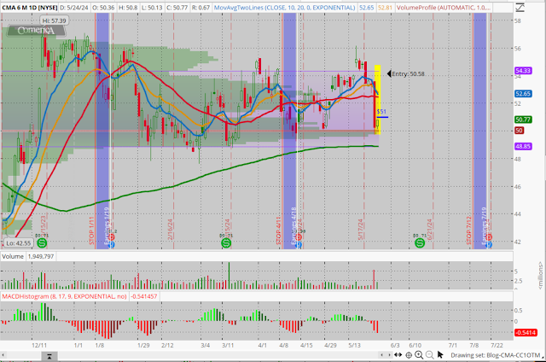Click the zoom out magnifier

pyautogui.click(x=430, y=355)
